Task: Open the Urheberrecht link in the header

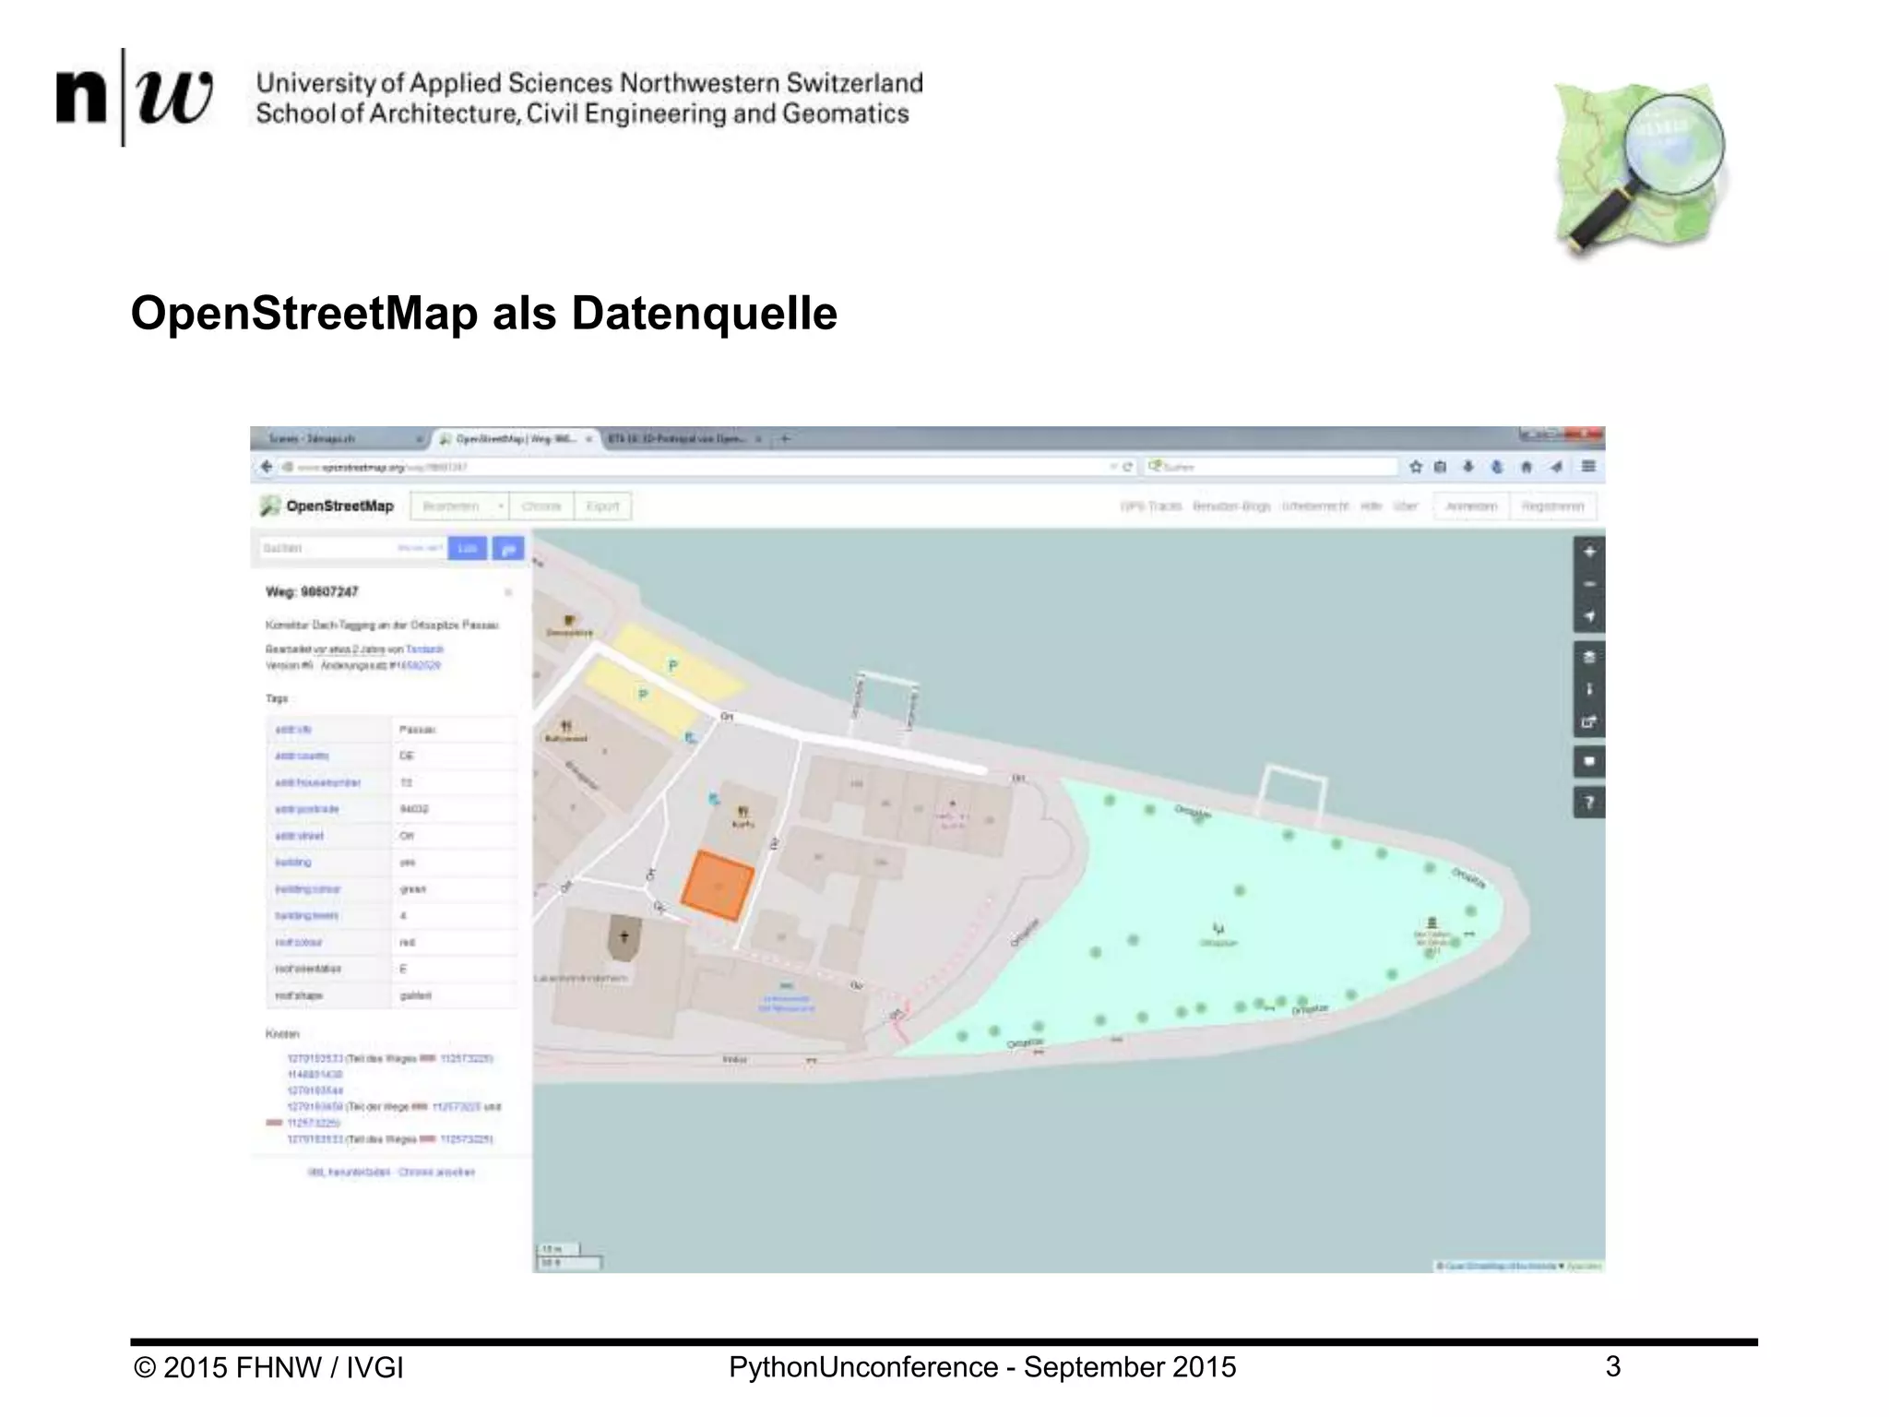Action: (1315, 506)
